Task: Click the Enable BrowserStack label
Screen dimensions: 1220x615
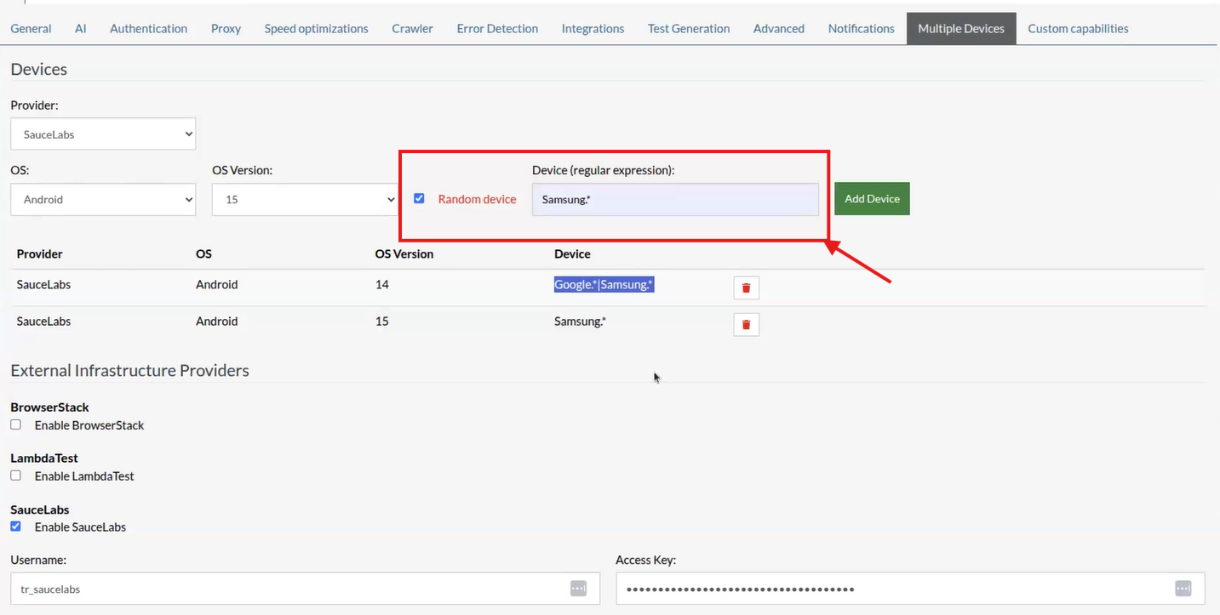Action: pyautogui.click(x=89, y=425)
